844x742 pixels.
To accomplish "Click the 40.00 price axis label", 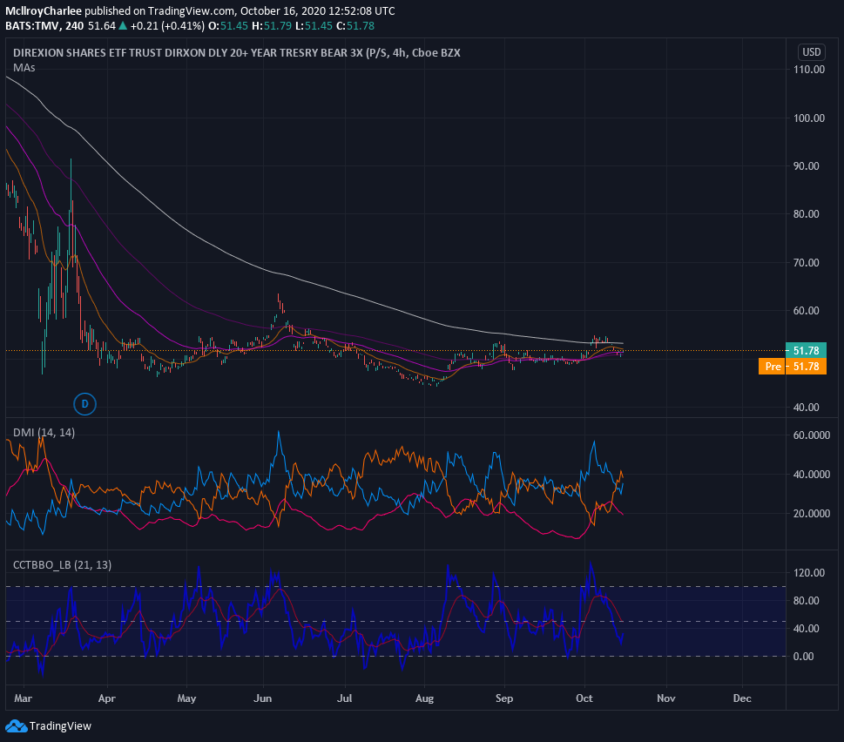I will coord(807,408).
